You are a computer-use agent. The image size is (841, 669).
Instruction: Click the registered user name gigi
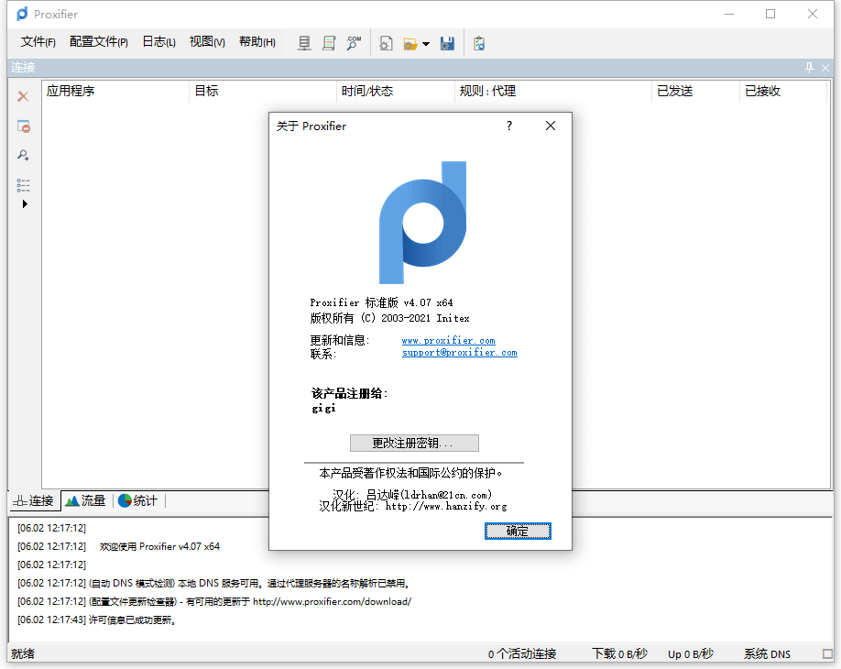324,408
